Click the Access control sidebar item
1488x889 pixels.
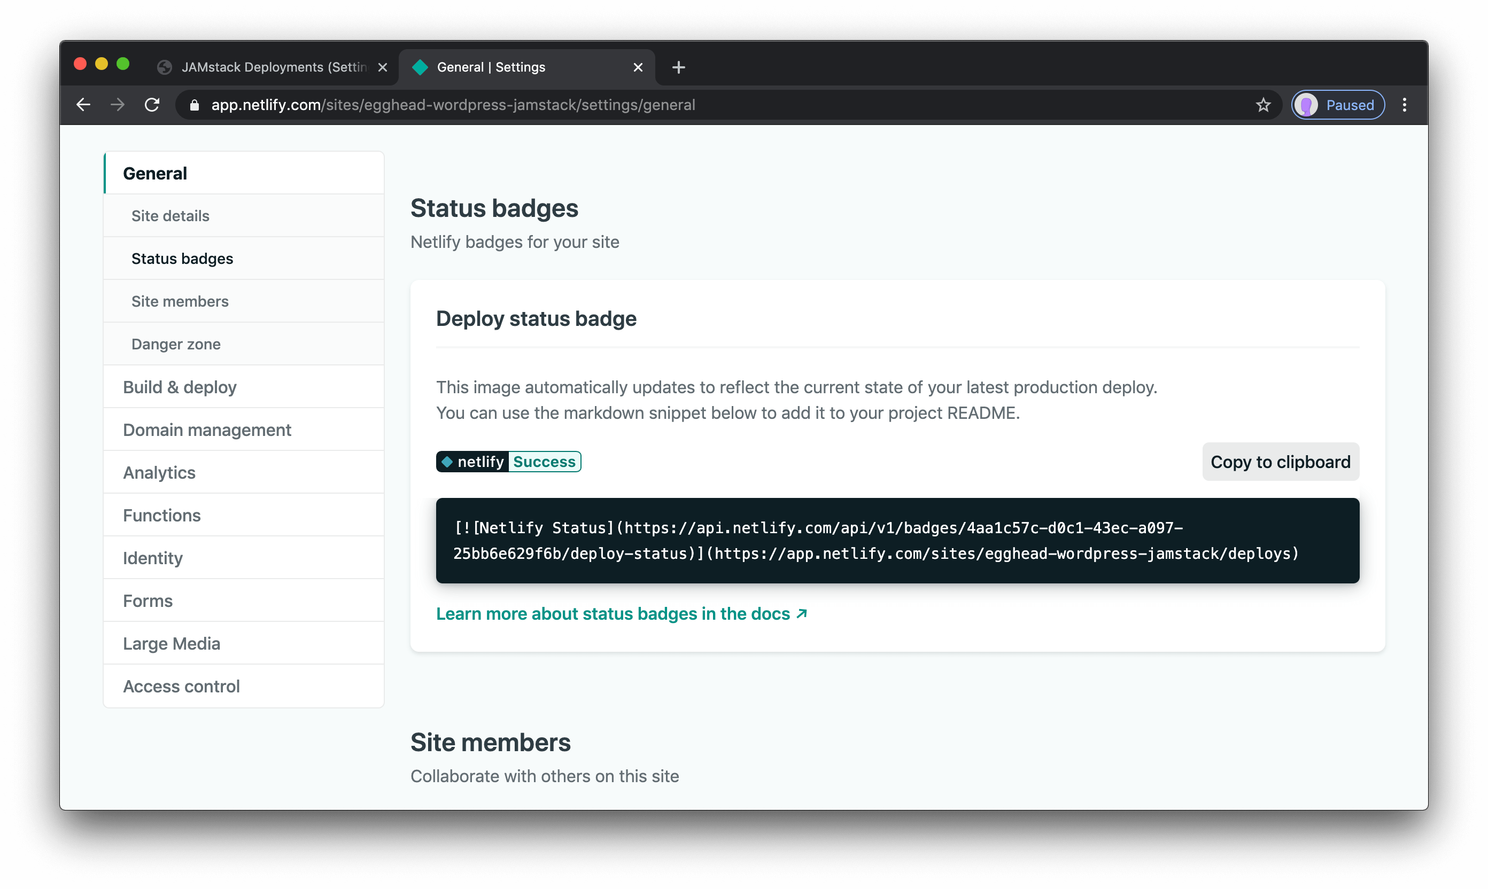[x=181, y=686]
